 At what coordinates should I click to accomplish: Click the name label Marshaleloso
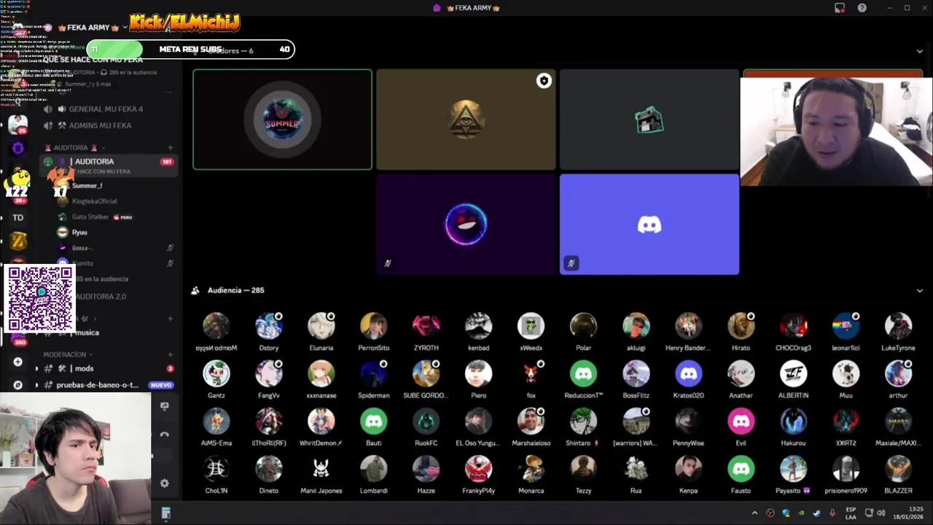[x=531, y=443]
